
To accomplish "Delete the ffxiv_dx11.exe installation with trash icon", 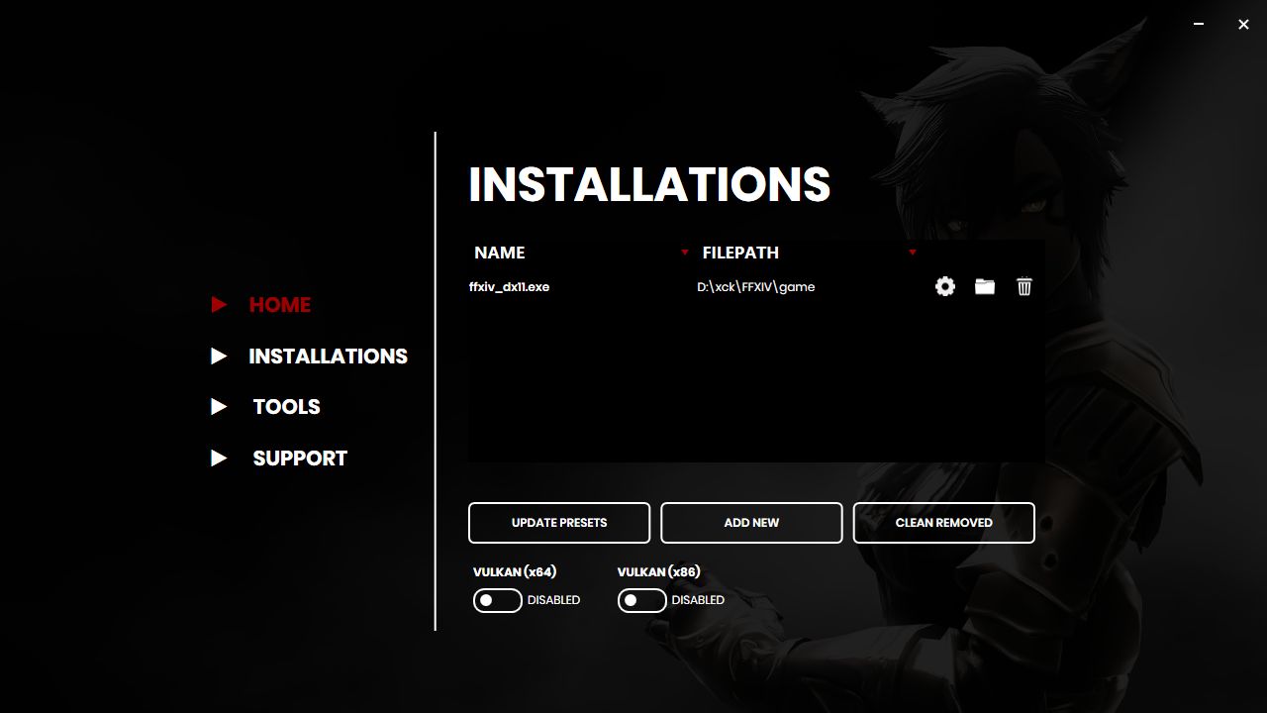I will tap(1024, 287).
